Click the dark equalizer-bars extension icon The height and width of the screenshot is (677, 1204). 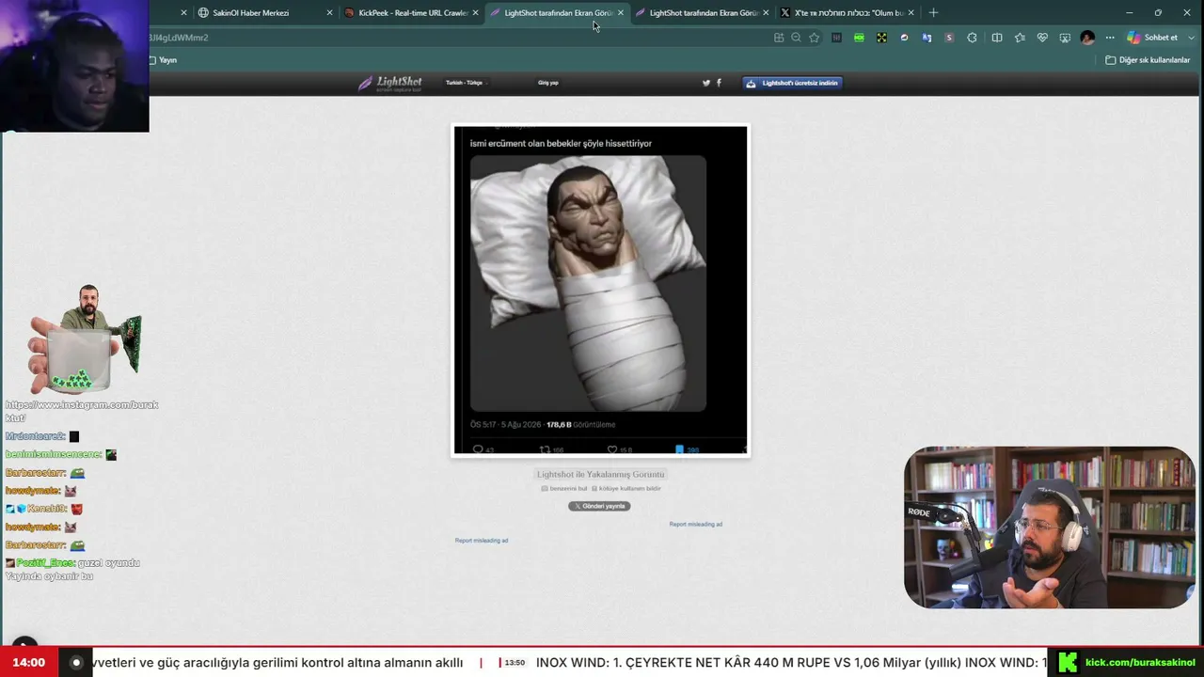[x=836, y=38]
